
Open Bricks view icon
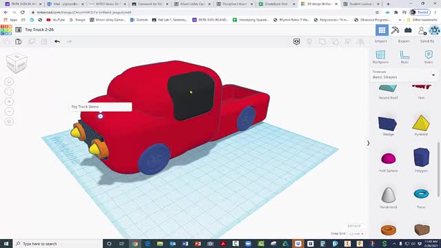pos(408,30)
